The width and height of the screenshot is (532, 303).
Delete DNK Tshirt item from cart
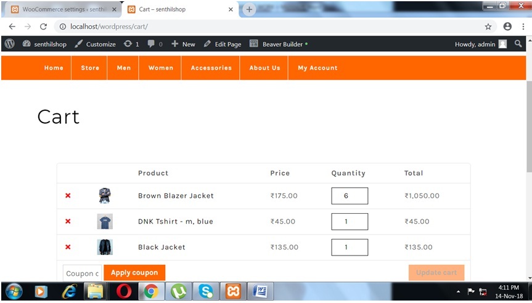pyautogui.click(x=68, y=222)
